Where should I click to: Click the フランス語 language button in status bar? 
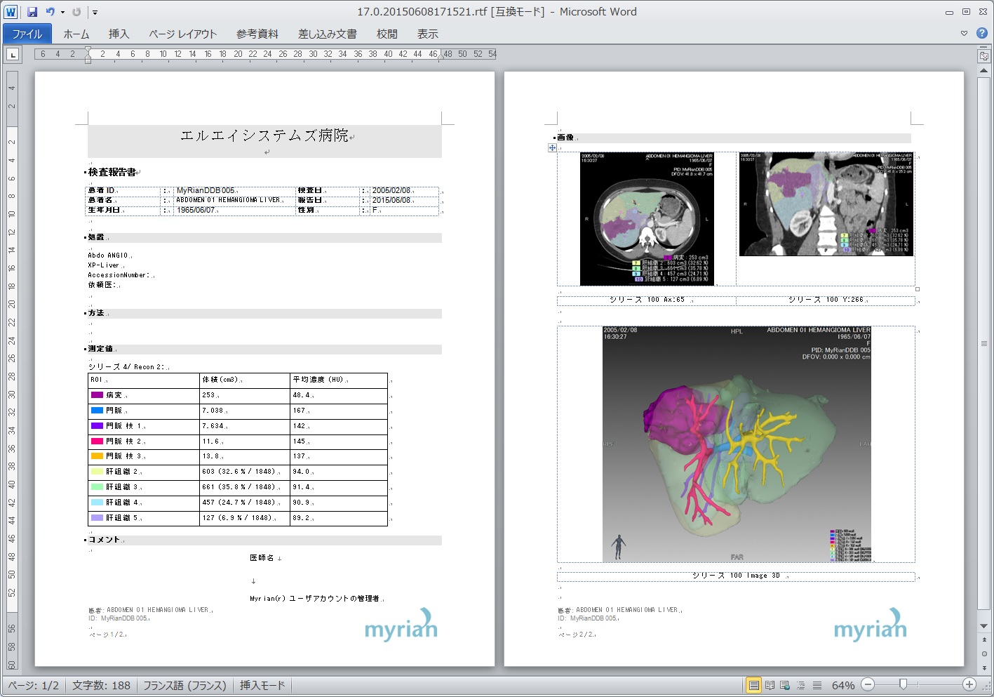tap(184, 685)
